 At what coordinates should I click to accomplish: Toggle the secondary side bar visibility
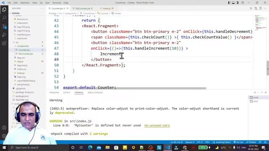click(x=237, y=3)
